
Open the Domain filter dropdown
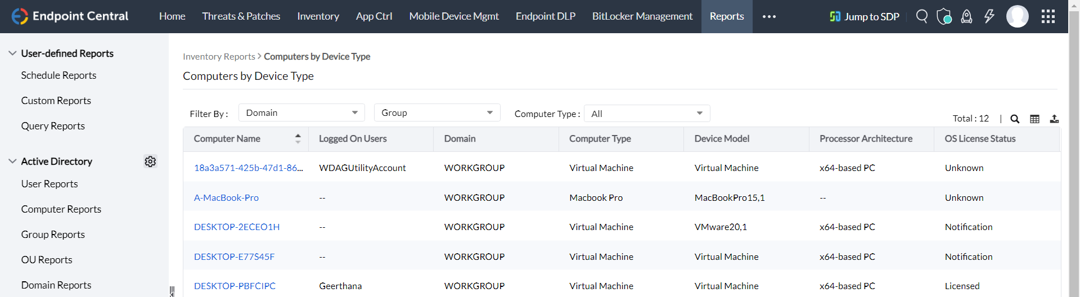point(301,112)
